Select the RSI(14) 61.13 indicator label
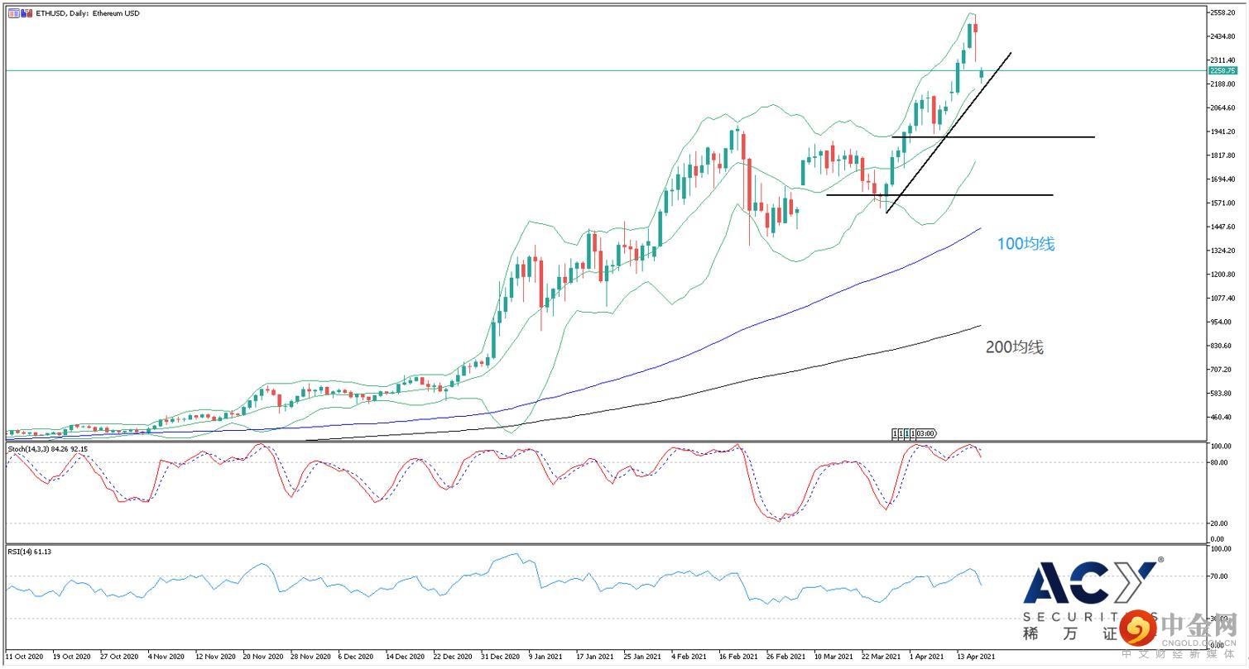The width and height of the screenshot is (1249, 669). [x=30, y=552]
